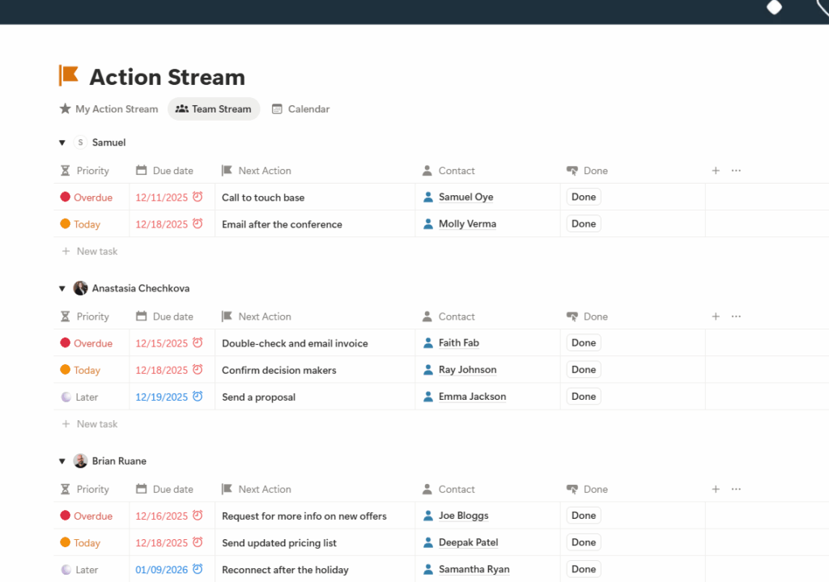Click the Contact person icon header
The image size is (829, 582).
coord(427,171)
